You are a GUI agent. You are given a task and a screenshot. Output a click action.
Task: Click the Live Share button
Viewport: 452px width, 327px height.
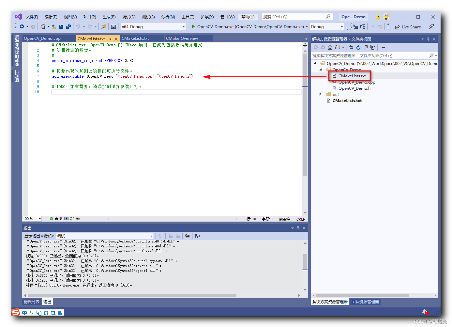coord(408,27)
